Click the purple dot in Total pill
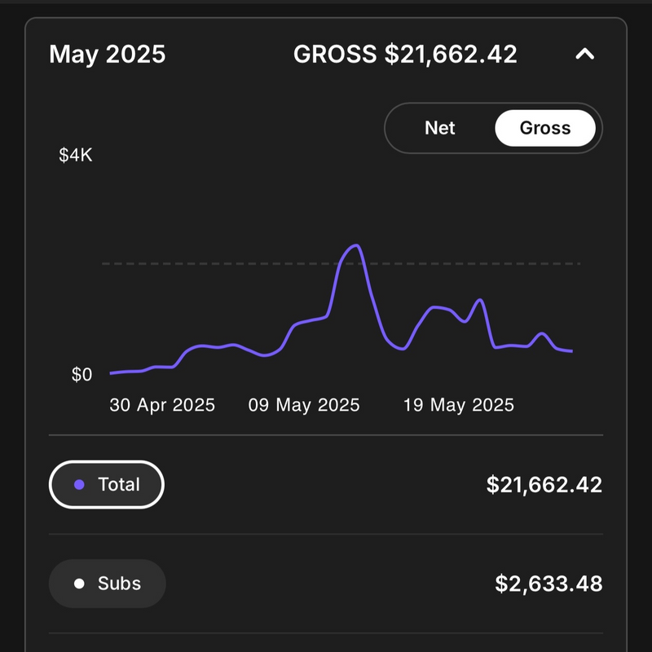This screenshot has height=652, width=652. [x=79, y=485]
